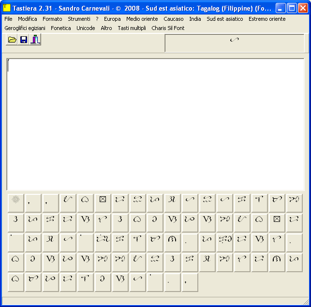Click the character preview box beside the toolbar
Image resolution: width=311 pixels, height=307 pixels.
pyautogui.click(x=234, y=43)
